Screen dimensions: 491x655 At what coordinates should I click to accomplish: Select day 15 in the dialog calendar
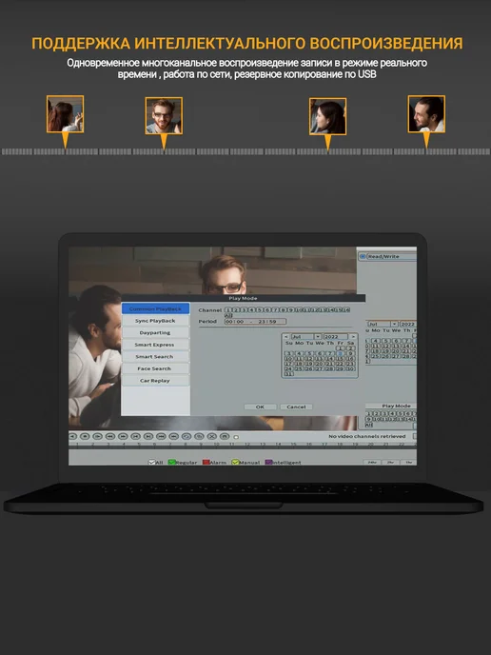click(341, 359)
